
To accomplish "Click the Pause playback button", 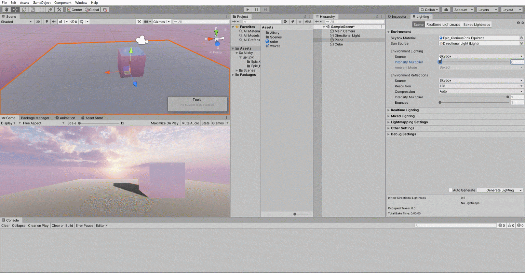I will 256,9.
